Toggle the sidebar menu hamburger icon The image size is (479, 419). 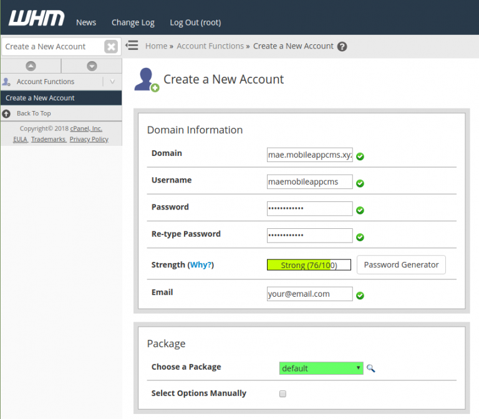[x=132, y=46]
